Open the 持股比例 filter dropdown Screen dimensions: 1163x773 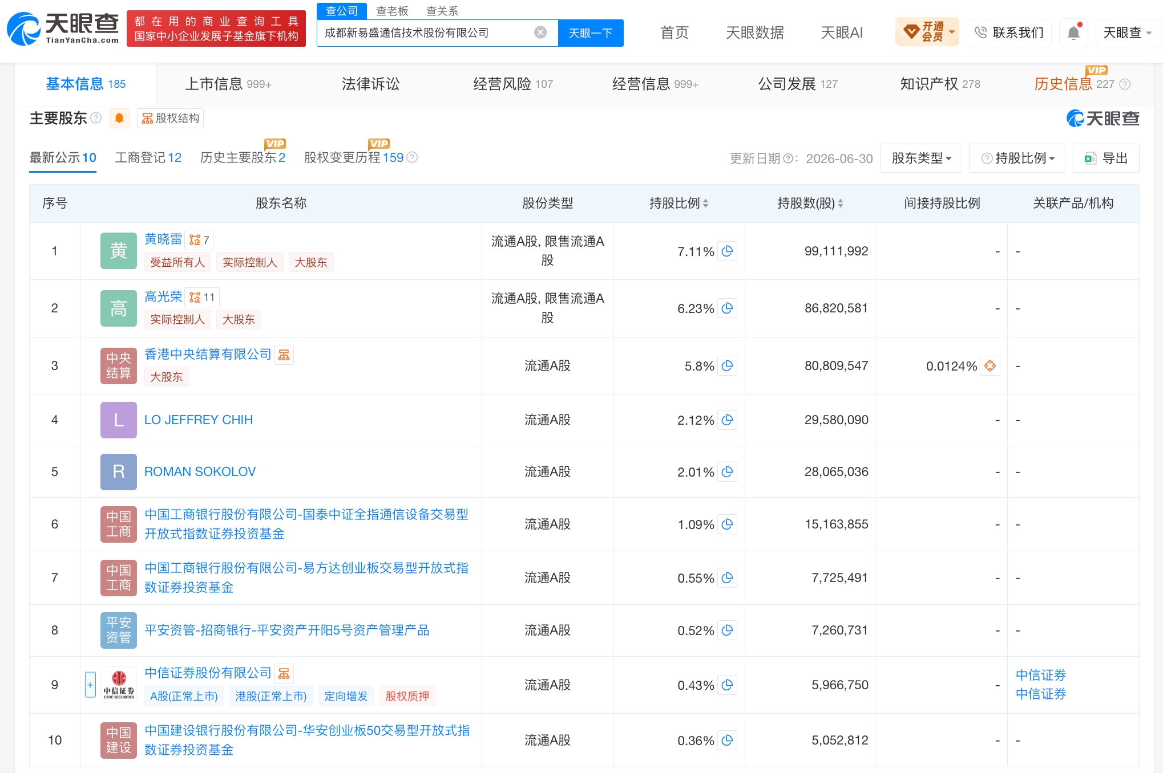pos(1017,158)
